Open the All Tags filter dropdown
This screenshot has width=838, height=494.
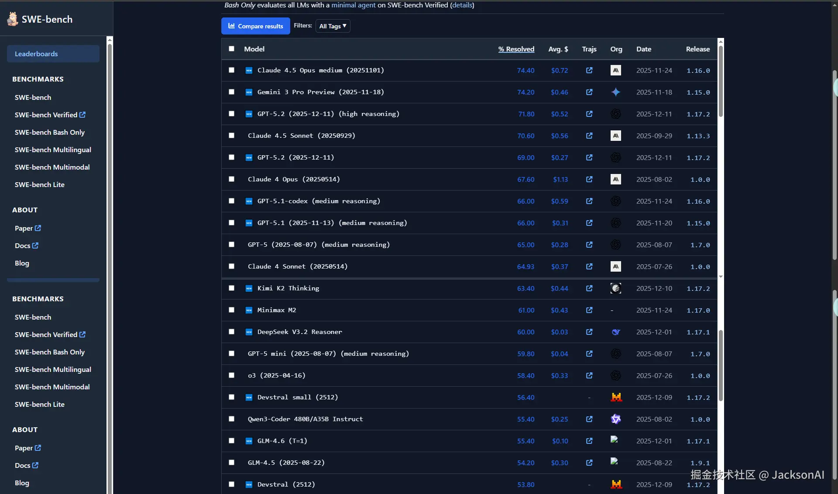point(333,26)
